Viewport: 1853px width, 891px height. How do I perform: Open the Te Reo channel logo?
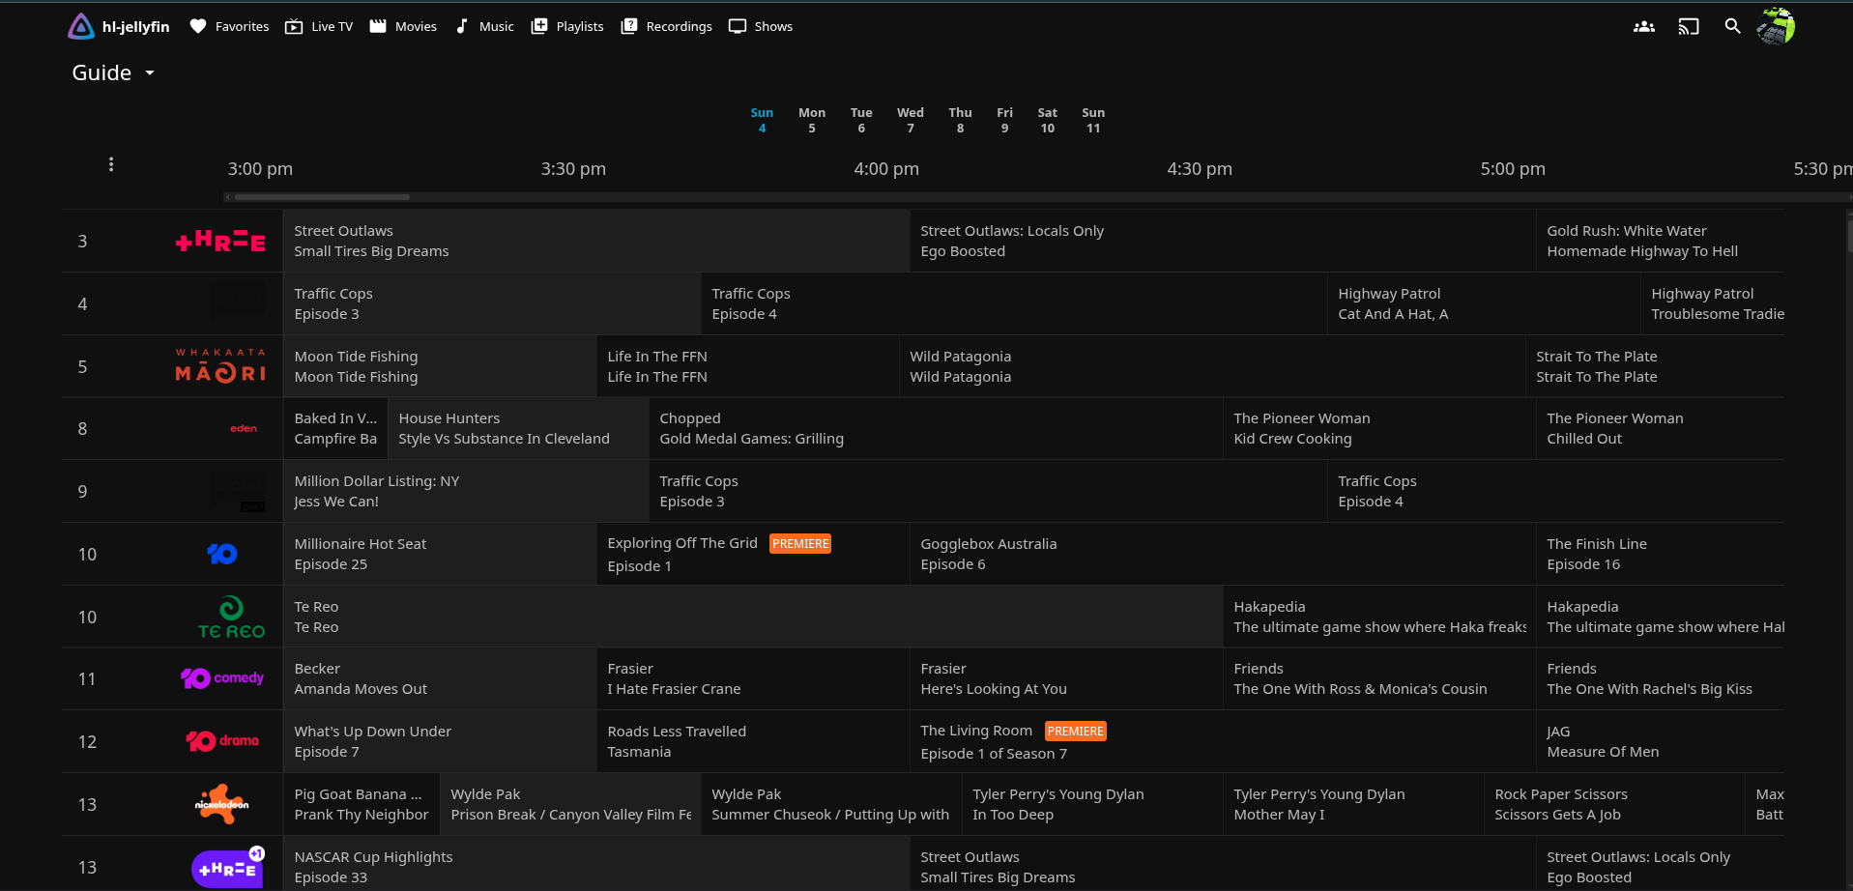[x=231, y=617]
